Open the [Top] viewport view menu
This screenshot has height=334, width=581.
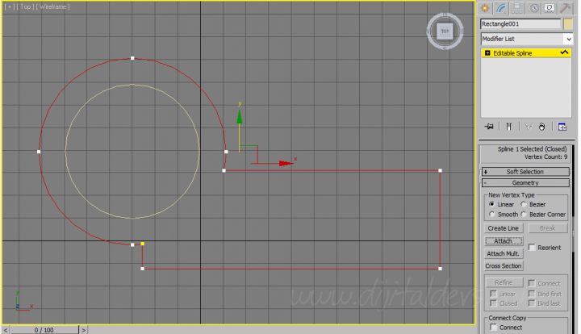(26, 6)
